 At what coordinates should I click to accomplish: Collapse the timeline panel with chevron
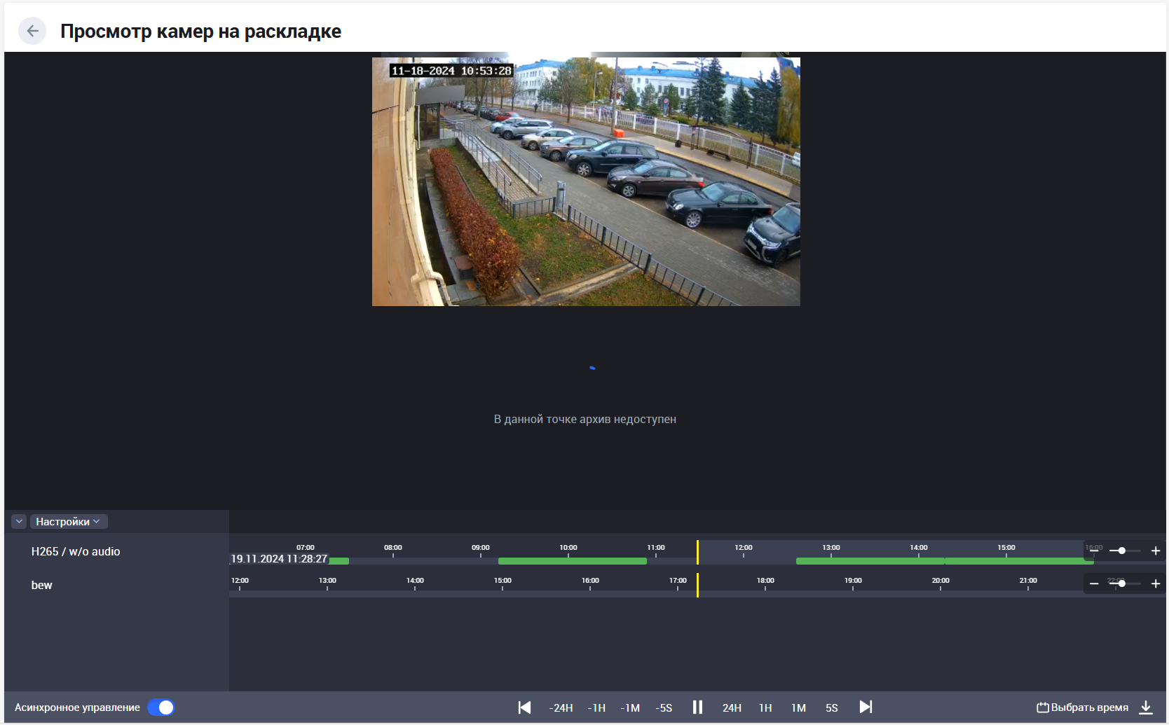point(19,522)
